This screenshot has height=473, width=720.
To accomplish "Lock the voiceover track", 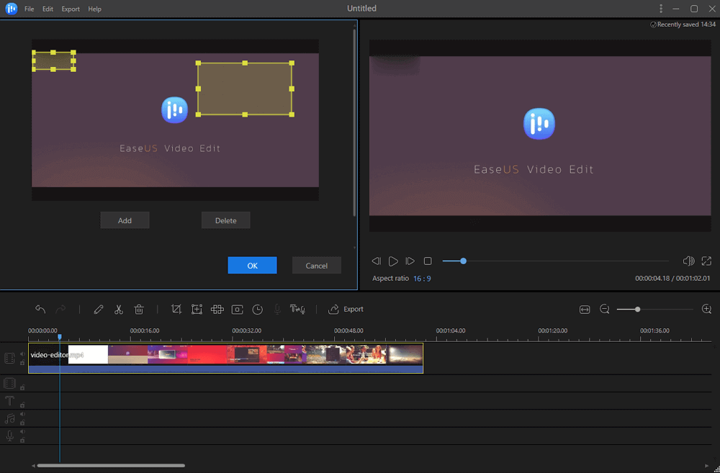I will tap(22, 440).
